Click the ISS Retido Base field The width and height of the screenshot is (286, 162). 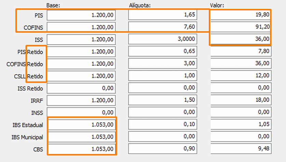click(x=81, y=88)
